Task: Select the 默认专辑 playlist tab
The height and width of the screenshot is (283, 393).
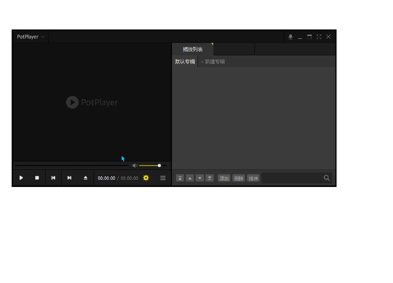Action: pos(184,61)
